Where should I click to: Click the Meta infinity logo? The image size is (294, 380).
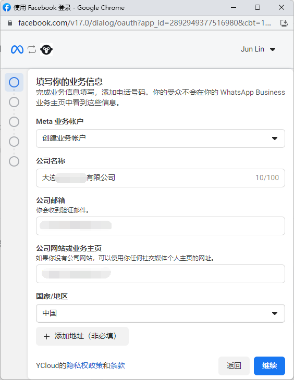17,49
